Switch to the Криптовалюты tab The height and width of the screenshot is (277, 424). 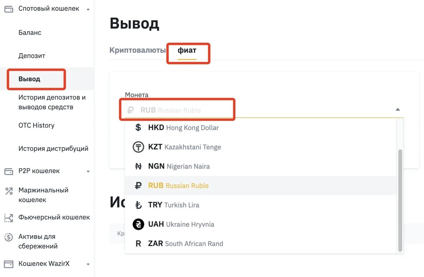click(x=137, y=50)
